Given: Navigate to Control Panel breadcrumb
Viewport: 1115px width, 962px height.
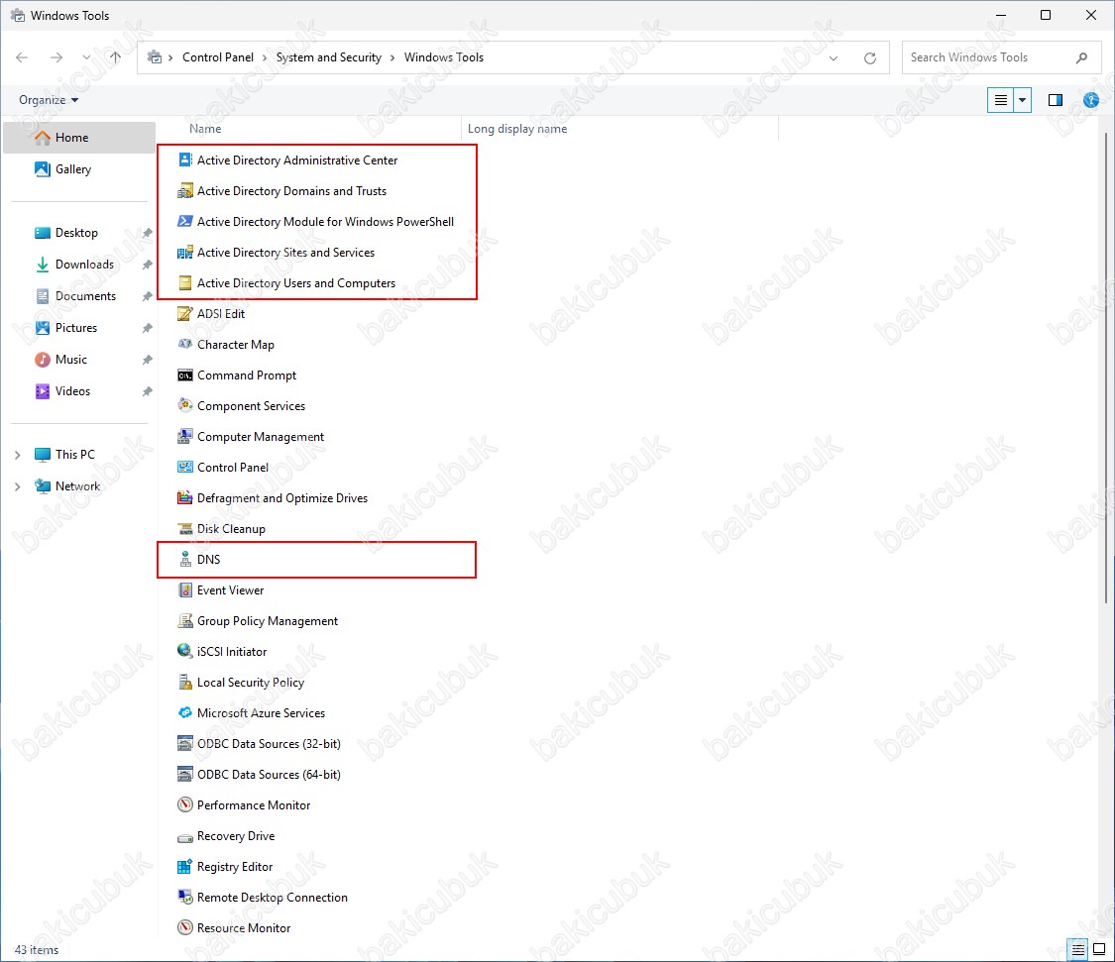Looking at the screenshot, I should [x=218, y=57].
